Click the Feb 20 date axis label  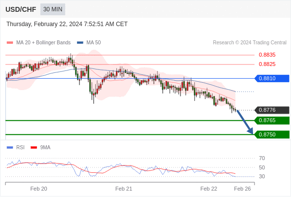38,189
